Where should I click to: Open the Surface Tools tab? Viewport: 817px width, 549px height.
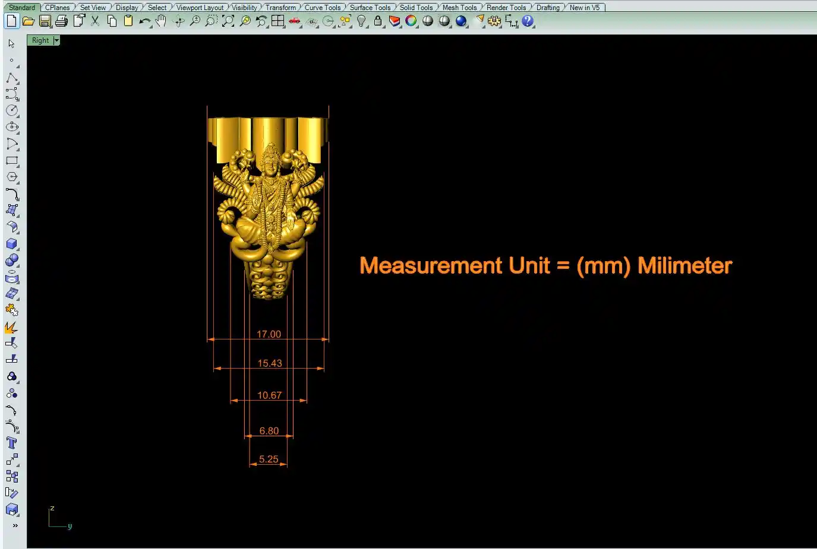(x=370, y=8)
